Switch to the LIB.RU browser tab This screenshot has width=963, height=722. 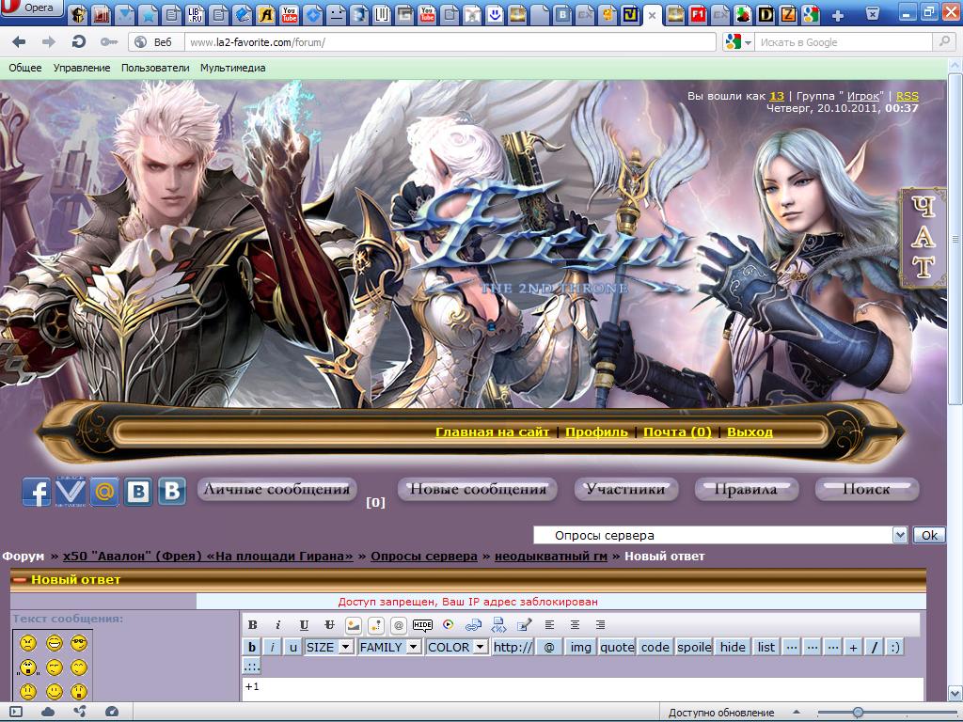[x=195, y=13]
